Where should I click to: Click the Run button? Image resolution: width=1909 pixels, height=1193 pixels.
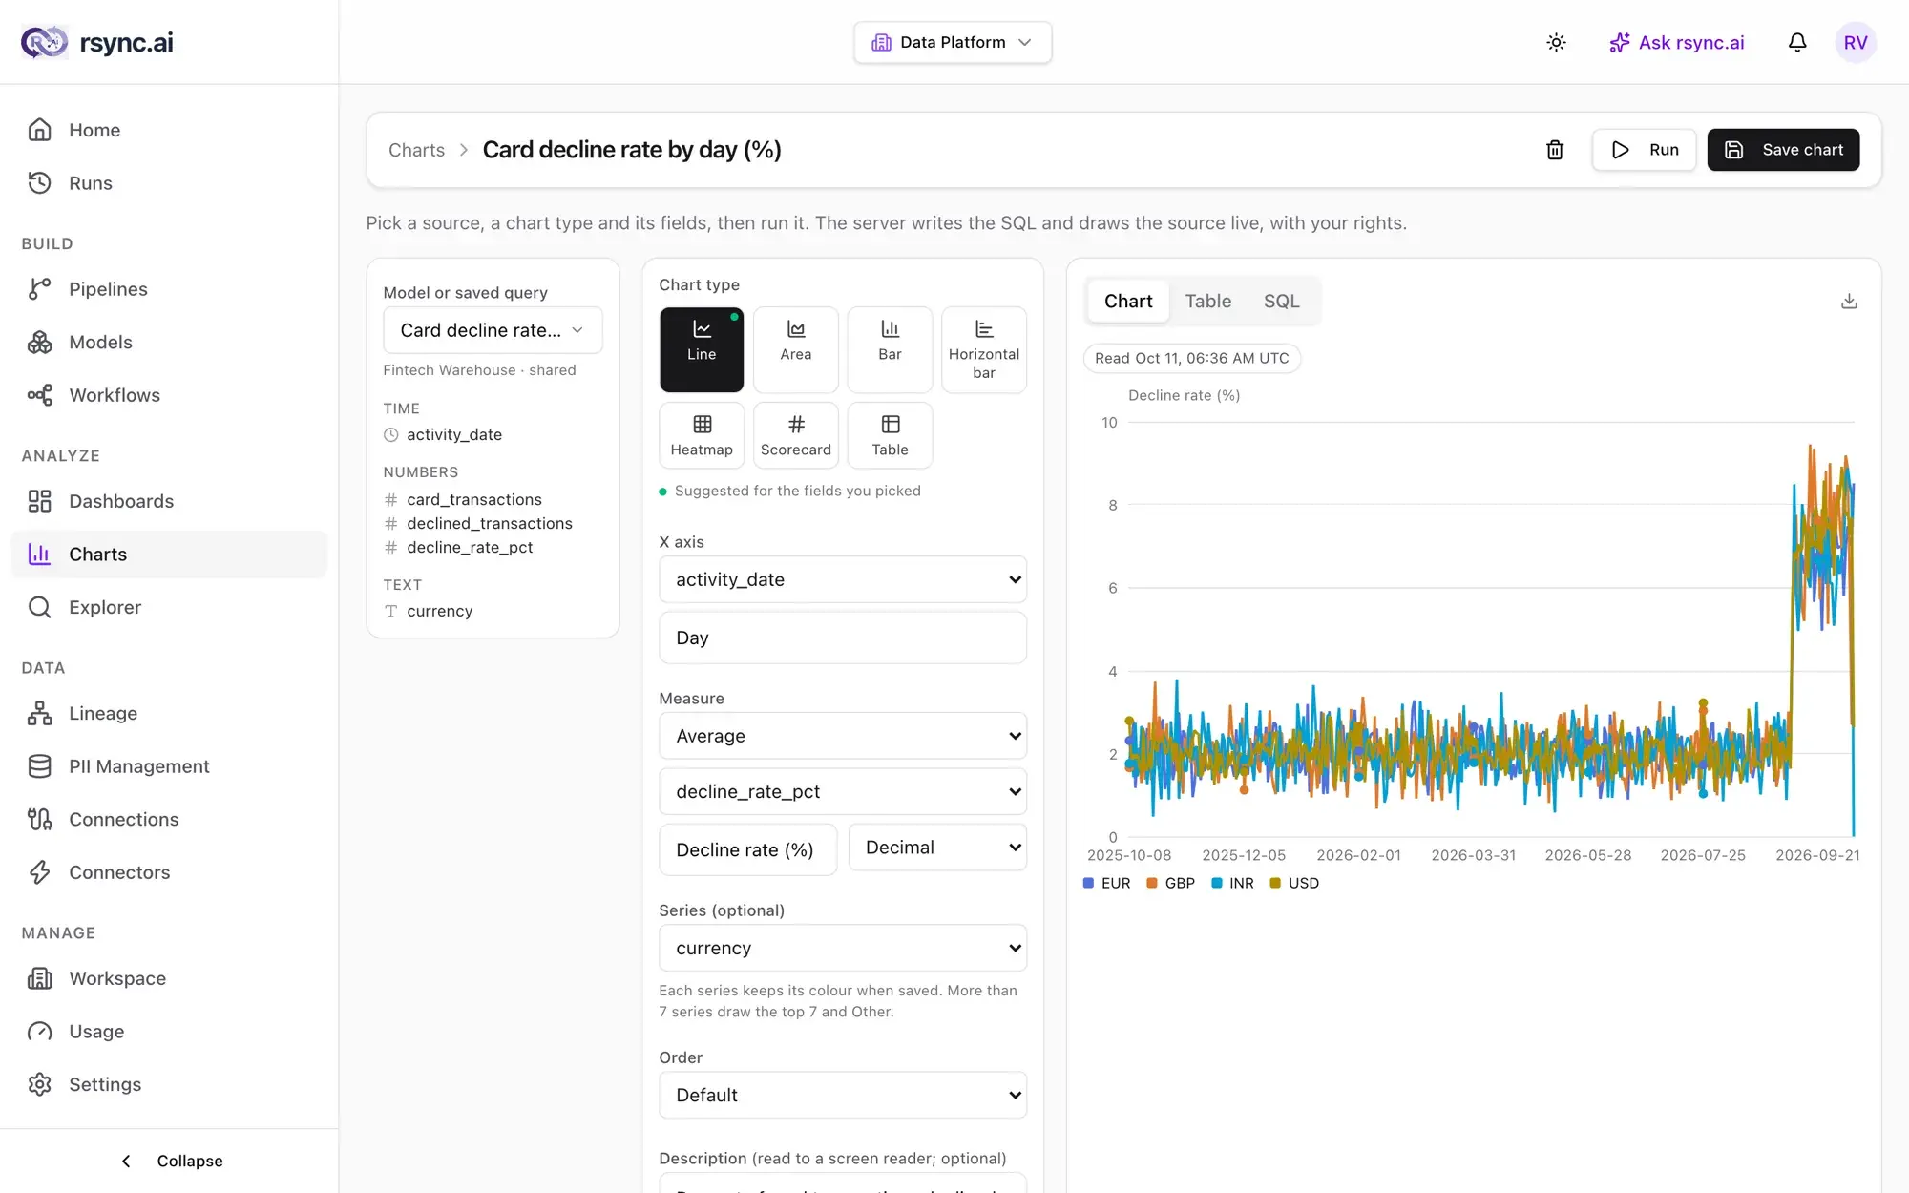click(1645, 150)
